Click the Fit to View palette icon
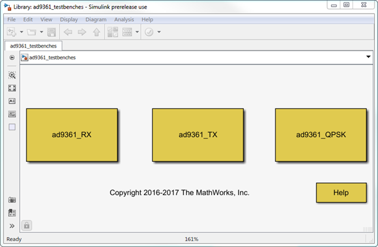The width and height of the screenshot is (378, 247). pyautogui.click(x=12, y=88)
